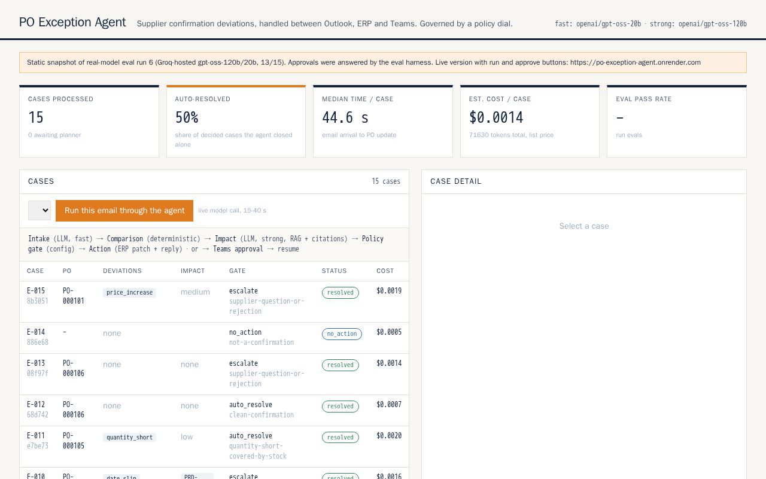Screen dimensions: 766x479
Task: Click PO-000105 in the E-011 row
Action: [74, 441]
